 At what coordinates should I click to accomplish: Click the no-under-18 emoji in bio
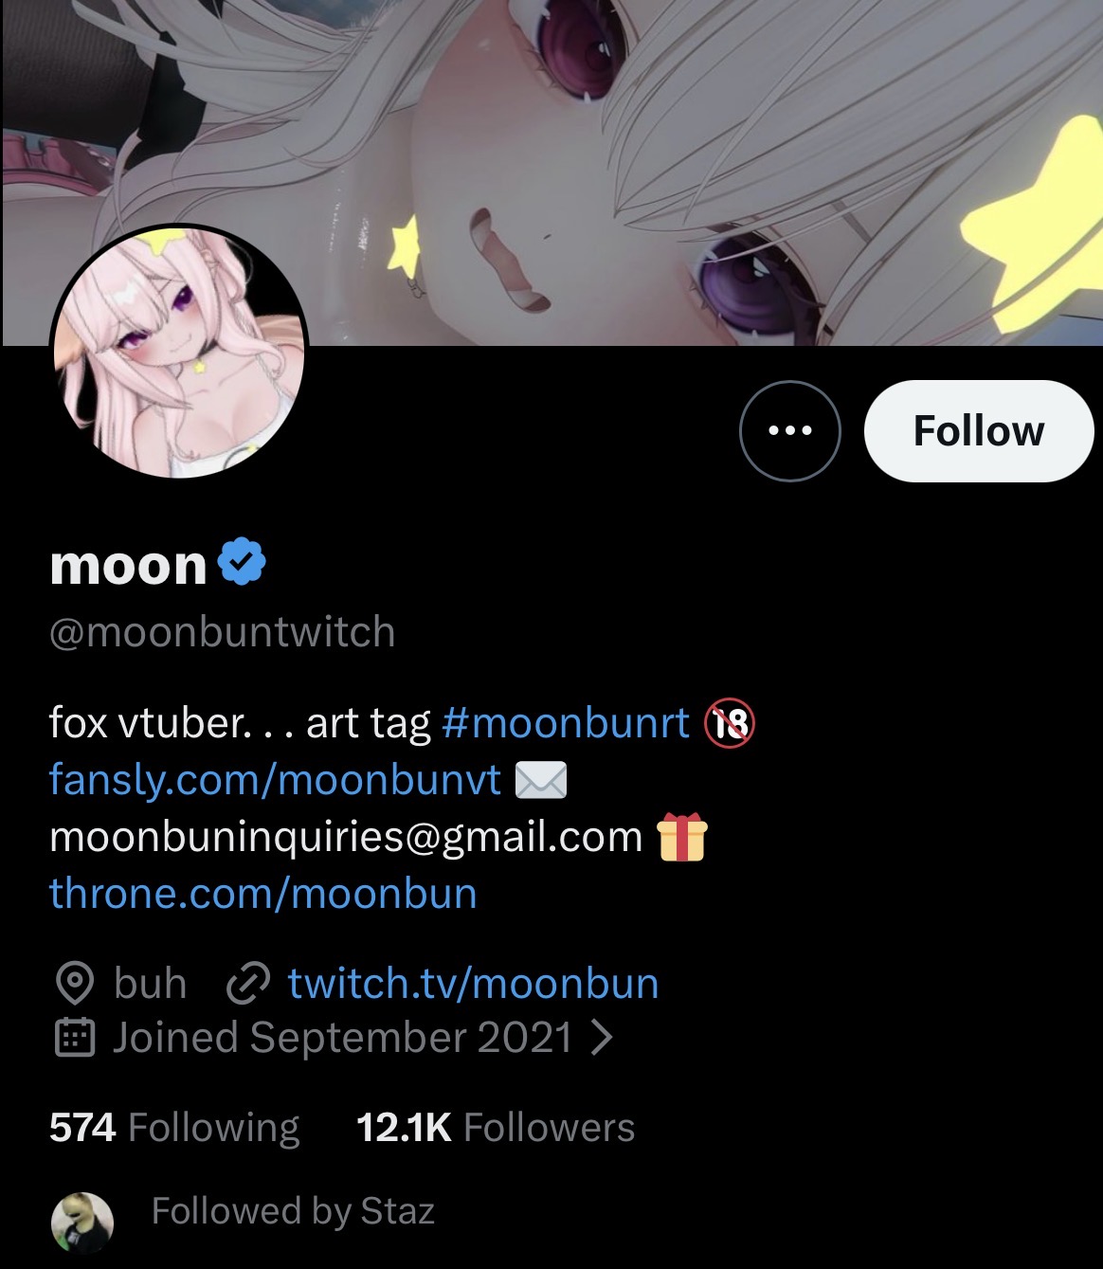729,723
